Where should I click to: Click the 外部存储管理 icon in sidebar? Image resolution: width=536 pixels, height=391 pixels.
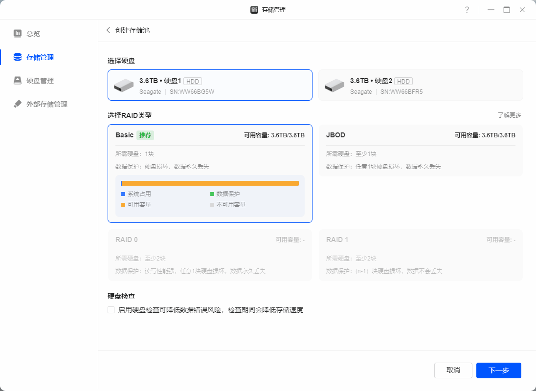pos(18,104)
